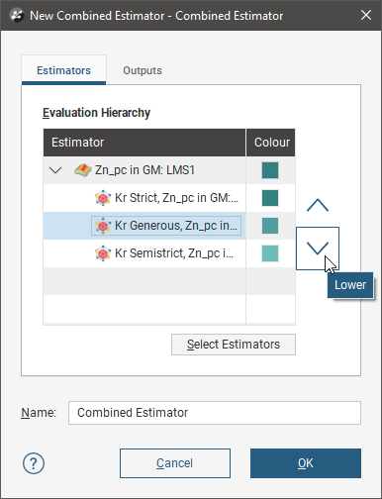The image size is (382, 499).
Task: Click the geological model icon beside Zn_pc in GM: LMS1
Action: pos(83,170)
